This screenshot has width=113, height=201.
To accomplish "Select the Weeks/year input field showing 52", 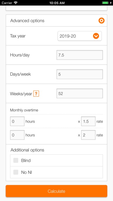I will coord(80,94).
